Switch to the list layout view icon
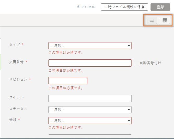The height and width of the screenshot is (139, 174). click(152, 20)
